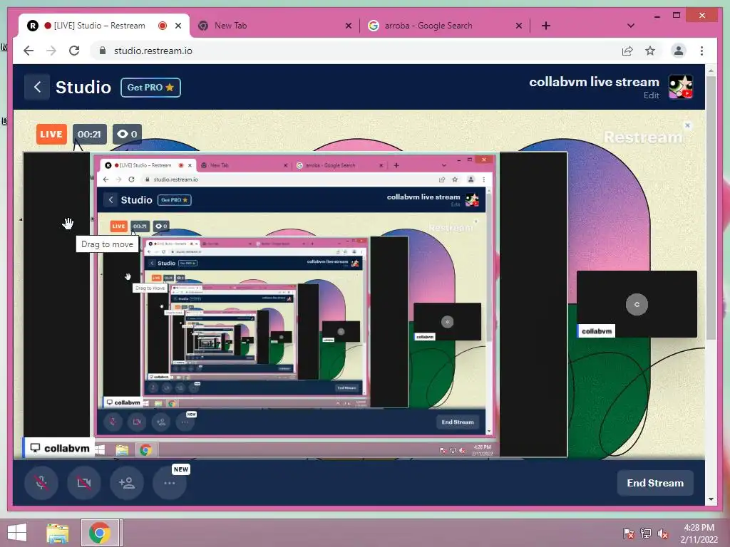The width and height of the screenshot is (730, 547).
Task: Select the collabvm camera tile on the right
Action: point(637,304)
